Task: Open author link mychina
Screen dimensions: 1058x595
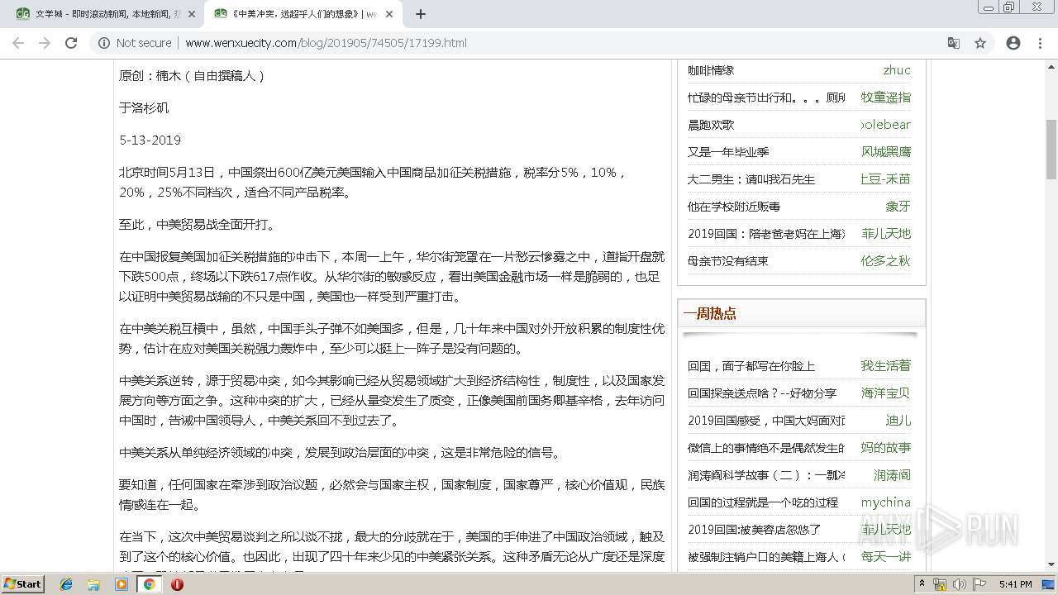Action: (886, 502)
